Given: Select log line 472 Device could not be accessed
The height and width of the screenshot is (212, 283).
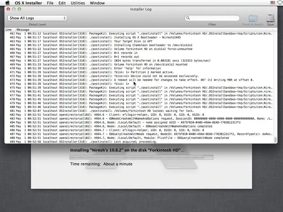Looking at the screenshot, I should tap(139, 76).
